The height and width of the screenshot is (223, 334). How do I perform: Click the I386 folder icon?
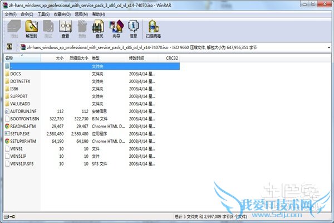coord(7,89)
